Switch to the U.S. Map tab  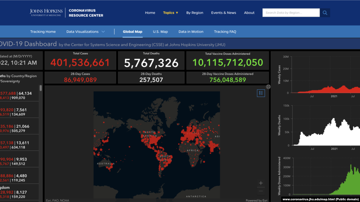coord(160,32)
